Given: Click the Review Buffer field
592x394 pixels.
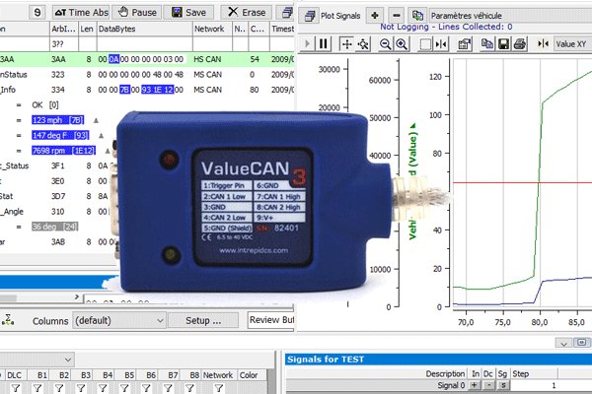Looking at the screenshot, I should pyautogui.click(x=271, y=320).
